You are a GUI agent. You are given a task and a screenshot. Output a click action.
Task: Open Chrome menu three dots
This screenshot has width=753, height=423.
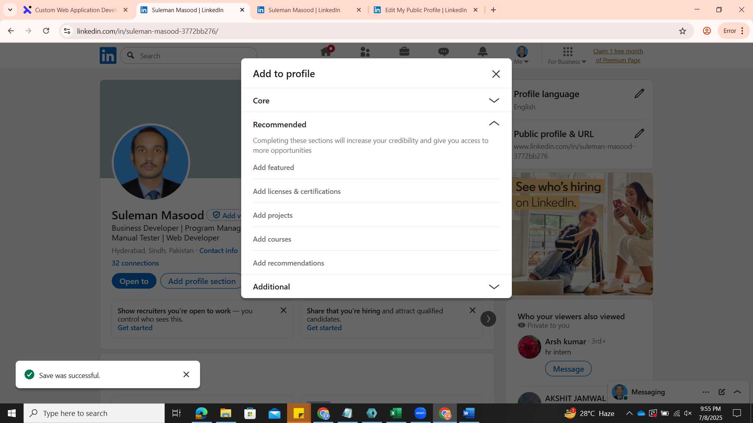point(742,31)
